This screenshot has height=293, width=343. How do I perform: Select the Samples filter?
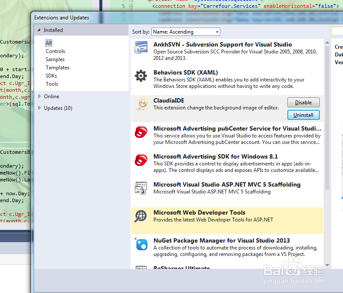(x=55, y=59)
